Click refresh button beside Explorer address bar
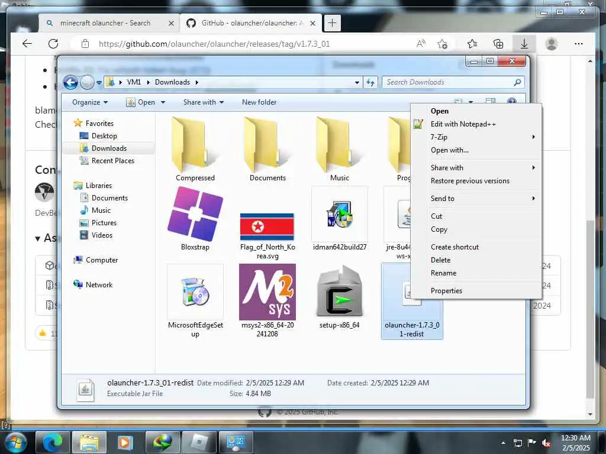Viewport: 606px width, 454px height. (x=370, y=82)
